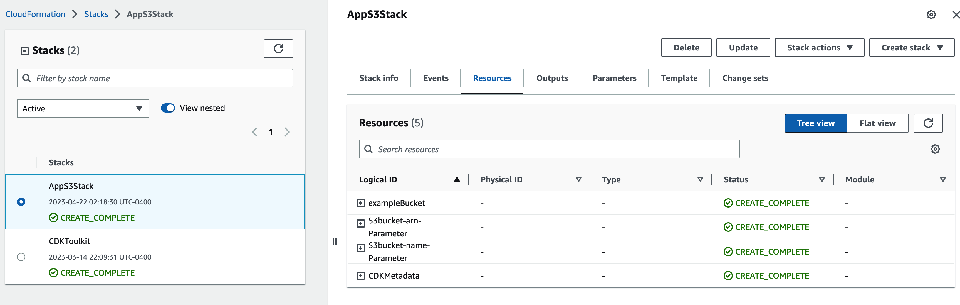Close the AppS3Stack detail panel
Viewport: 960px width, 305px height.
pos(956,14)
